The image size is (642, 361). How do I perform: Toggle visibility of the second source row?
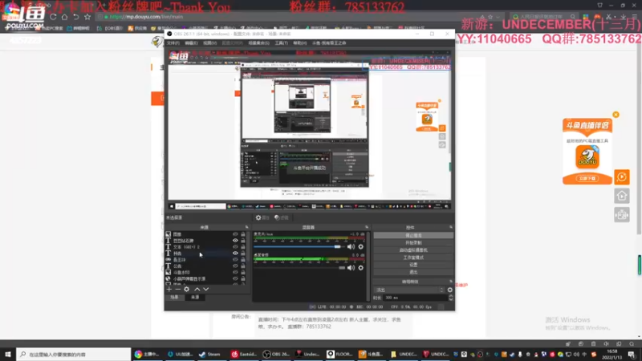[x=235, y=241]
